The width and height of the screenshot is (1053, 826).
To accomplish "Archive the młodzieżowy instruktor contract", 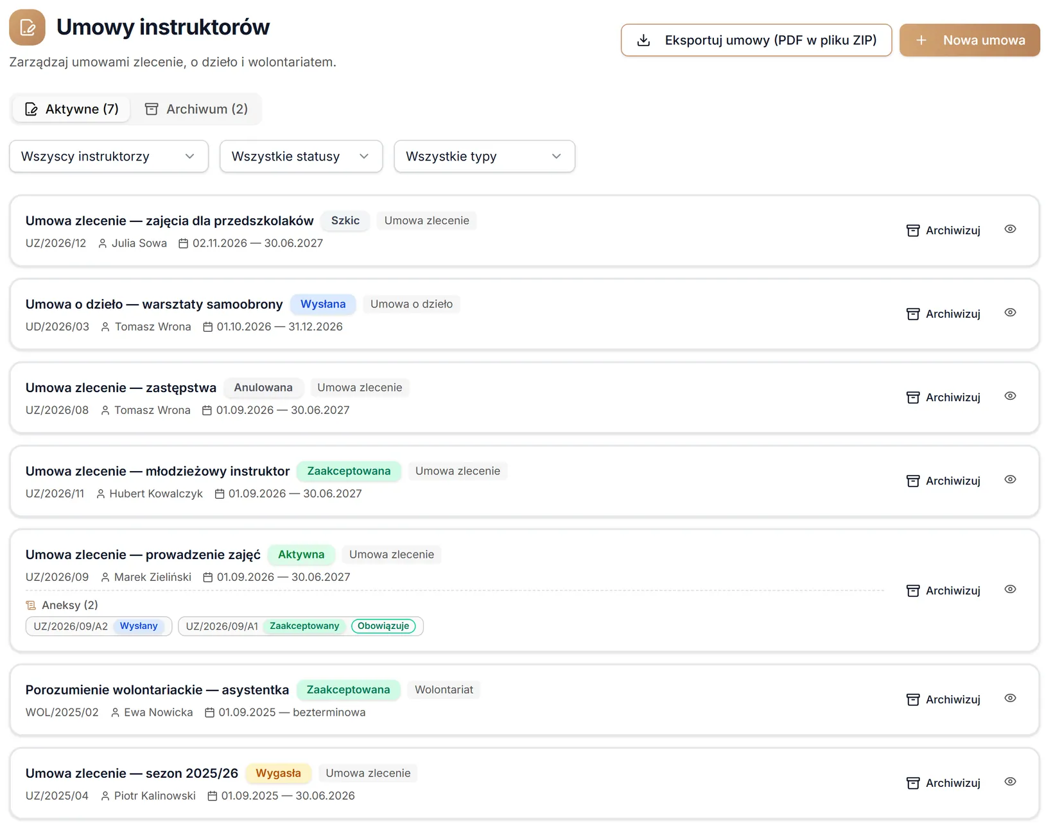I will (943, 481).
